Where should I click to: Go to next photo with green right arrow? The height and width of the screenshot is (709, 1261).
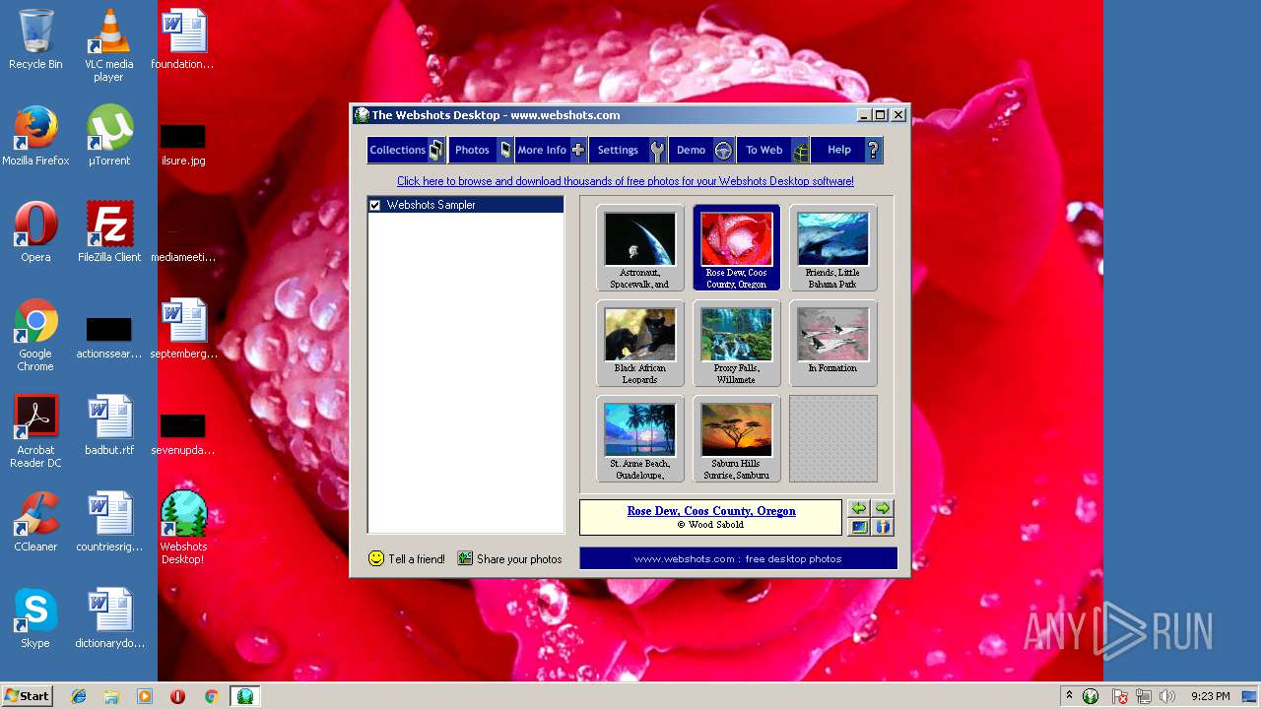point(882,508)
